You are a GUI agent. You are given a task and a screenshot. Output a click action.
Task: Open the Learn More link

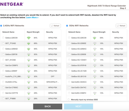(x=32, y=17)
